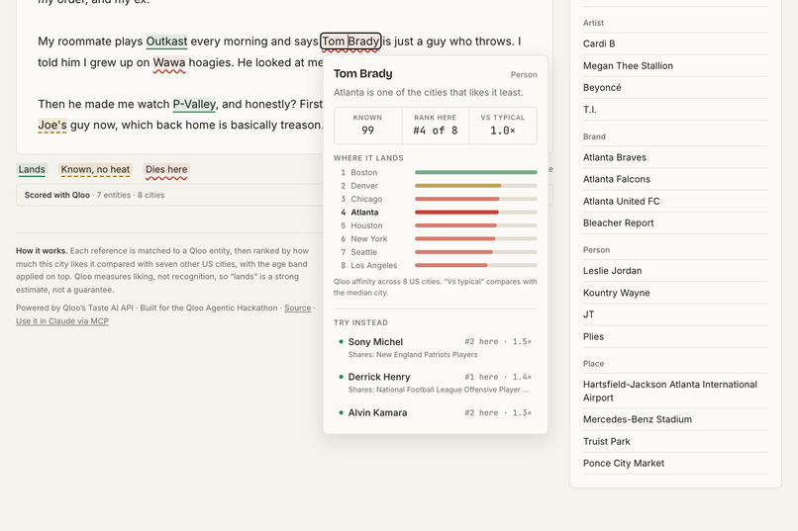Click the Atlanta affinity bar
Image resolution: width=798 pixels, height=531 pixels.
[476, 213]
